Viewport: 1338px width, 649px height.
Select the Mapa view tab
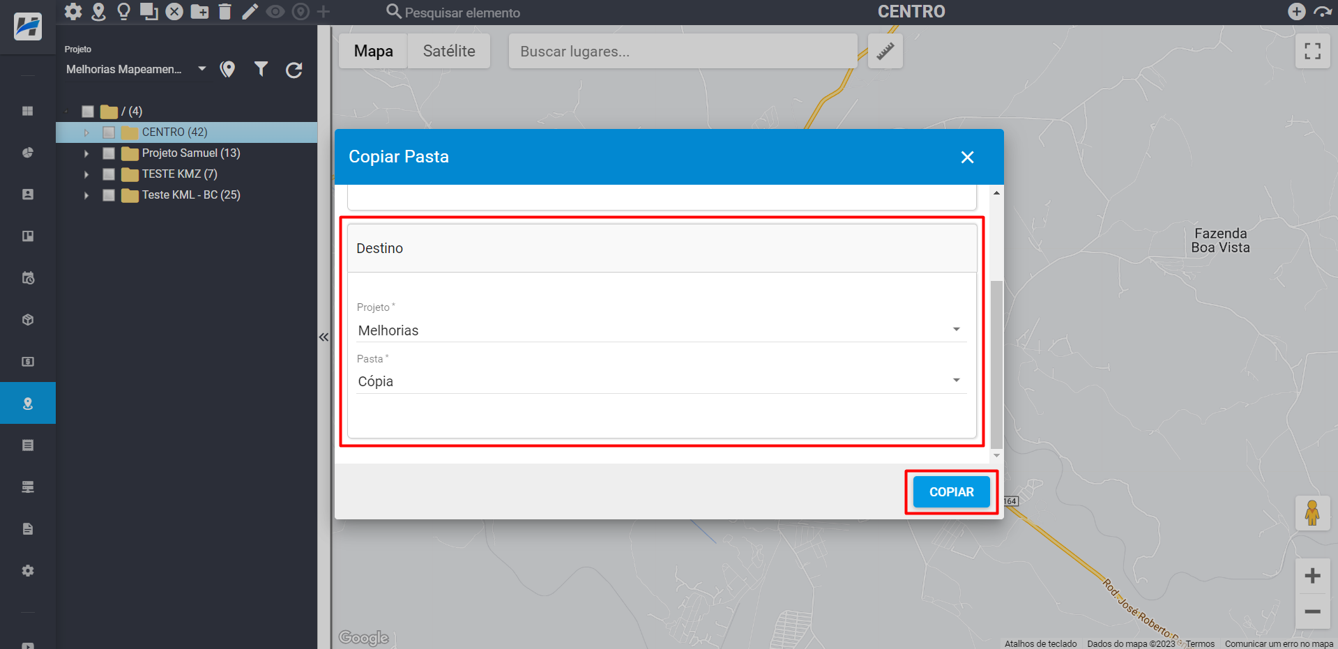373,51
